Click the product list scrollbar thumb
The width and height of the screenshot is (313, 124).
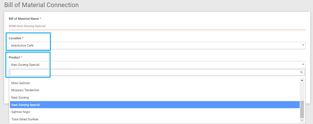[302, 109]
